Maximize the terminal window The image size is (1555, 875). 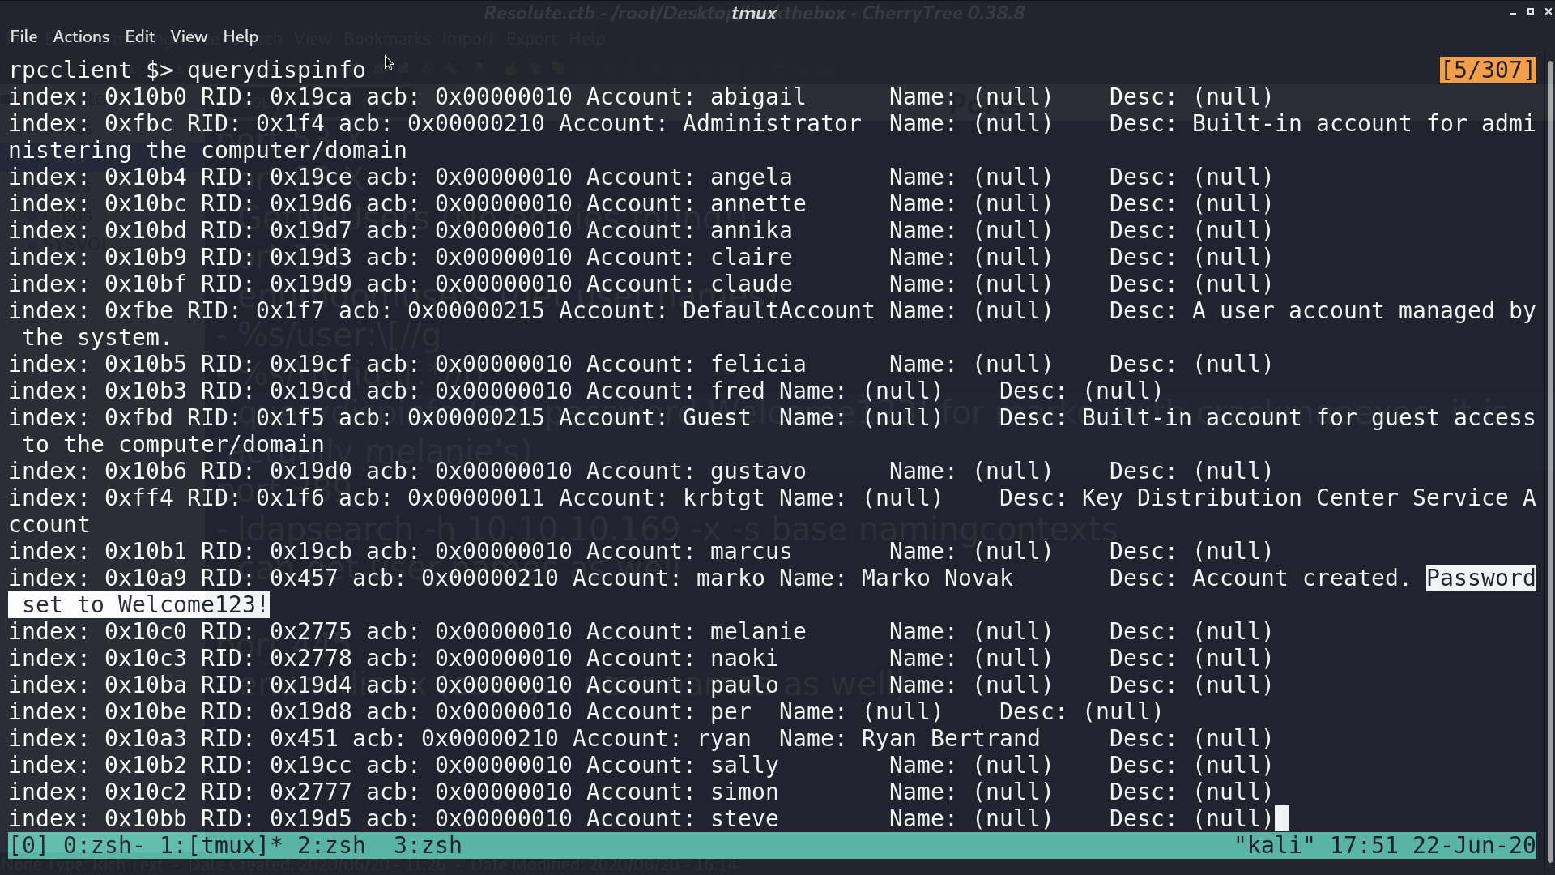point(1530,12)
